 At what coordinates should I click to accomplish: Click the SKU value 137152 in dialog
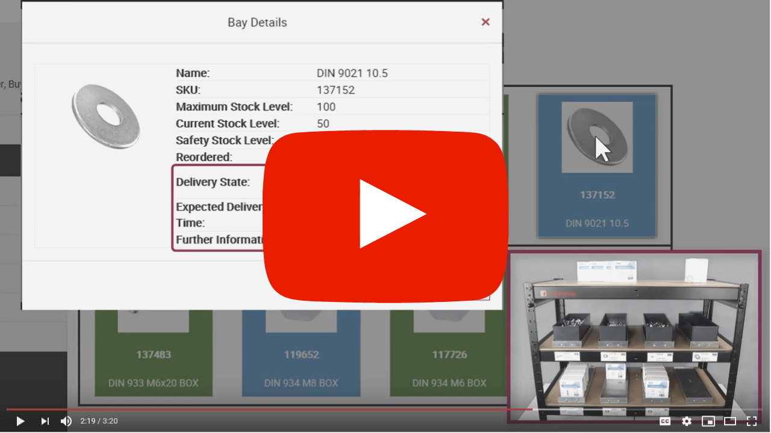336,90
